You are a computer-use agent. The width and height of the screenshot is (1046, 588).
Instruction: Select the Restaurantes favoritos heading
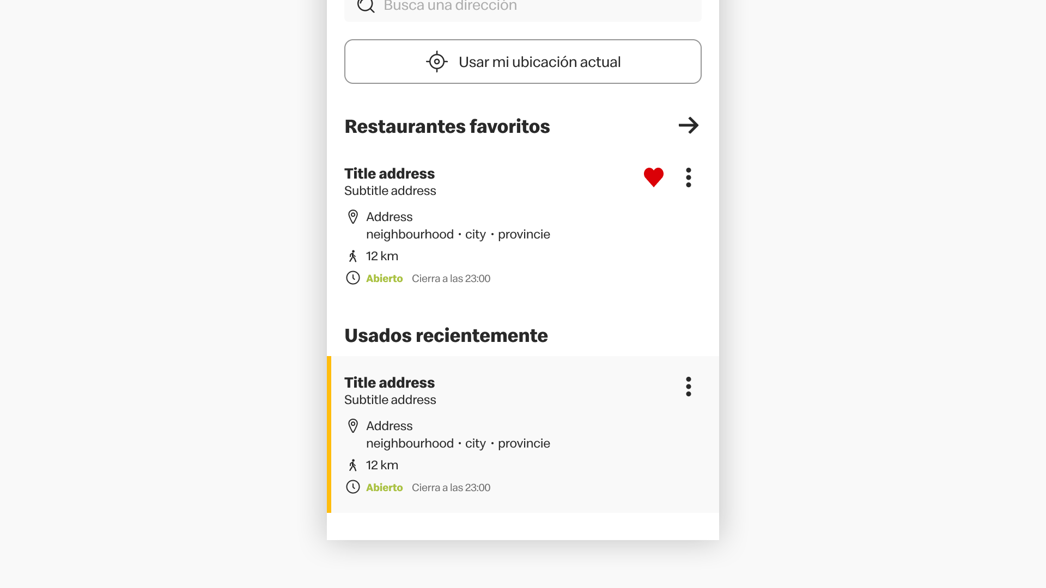(x=447, y=126)
